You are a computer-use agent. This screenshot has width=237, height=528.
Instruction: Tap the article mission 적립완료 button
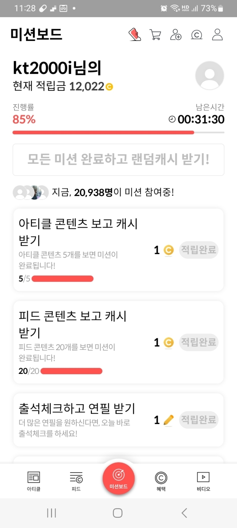coord(199,250)
